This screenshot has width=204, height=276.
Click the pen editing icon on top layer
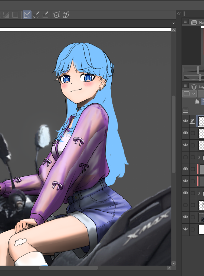tap(192, 121)
